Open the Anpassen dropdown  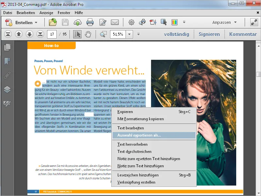[x=224, y=22]
